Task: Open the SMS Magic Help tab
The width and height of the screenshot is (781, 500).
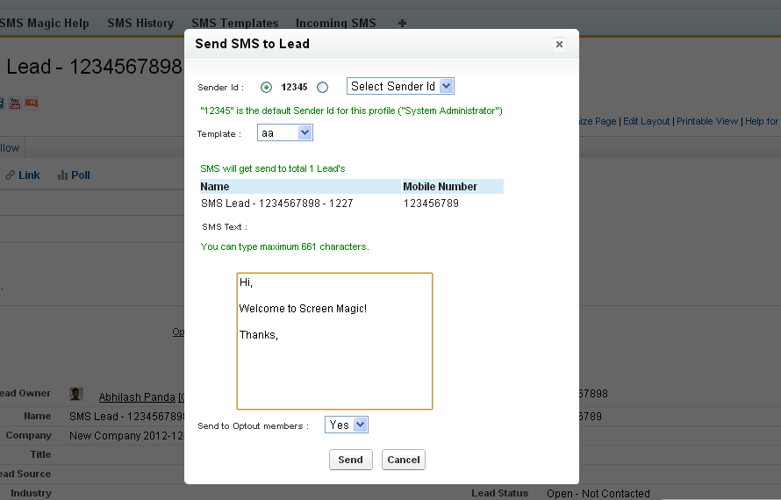Action: pyautogui.click(x=44, y=24)
